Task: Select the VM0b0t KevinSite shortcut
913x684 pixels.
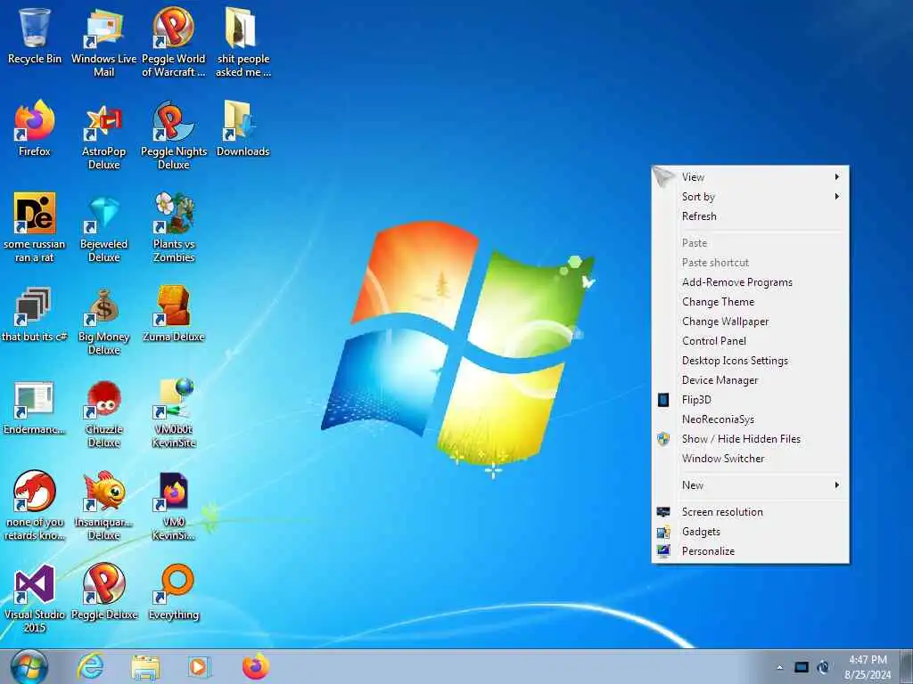Action: pyautogui.click(x=174, y=414)
